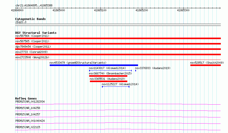The width and height of the screenshot is (228, 133).
Task: Open PRDM15|NM_001282934 gene label
Action: click(x=30, y=102)
